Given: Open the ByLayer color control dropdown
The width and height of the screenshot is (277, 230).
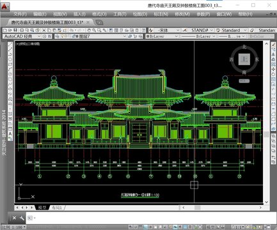Looking at the screenshot, I should tap(177, 36).
